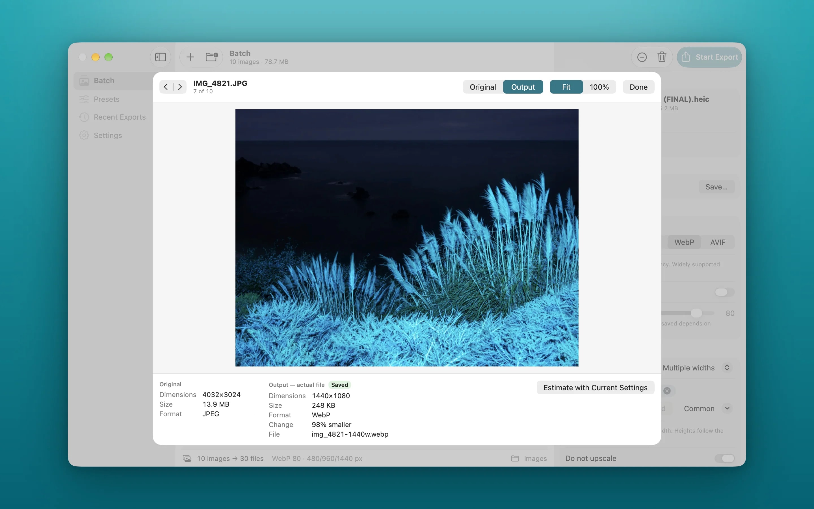Click the 10 images → 30 files text

(x=230, y=458)
